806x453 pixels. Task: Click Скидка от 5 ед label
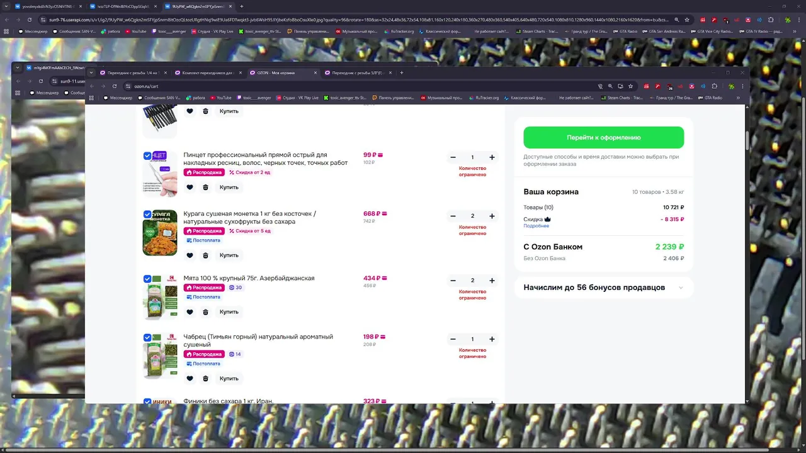tap(250, 231)
